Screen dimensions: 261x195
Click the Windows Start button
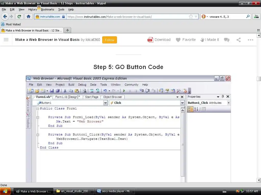tap(5, 191)
